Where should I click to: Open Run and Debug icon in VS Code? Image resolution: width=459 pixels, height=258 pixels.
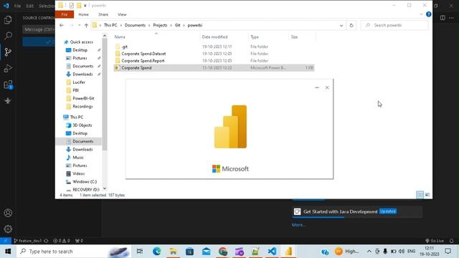coord(8,69)
